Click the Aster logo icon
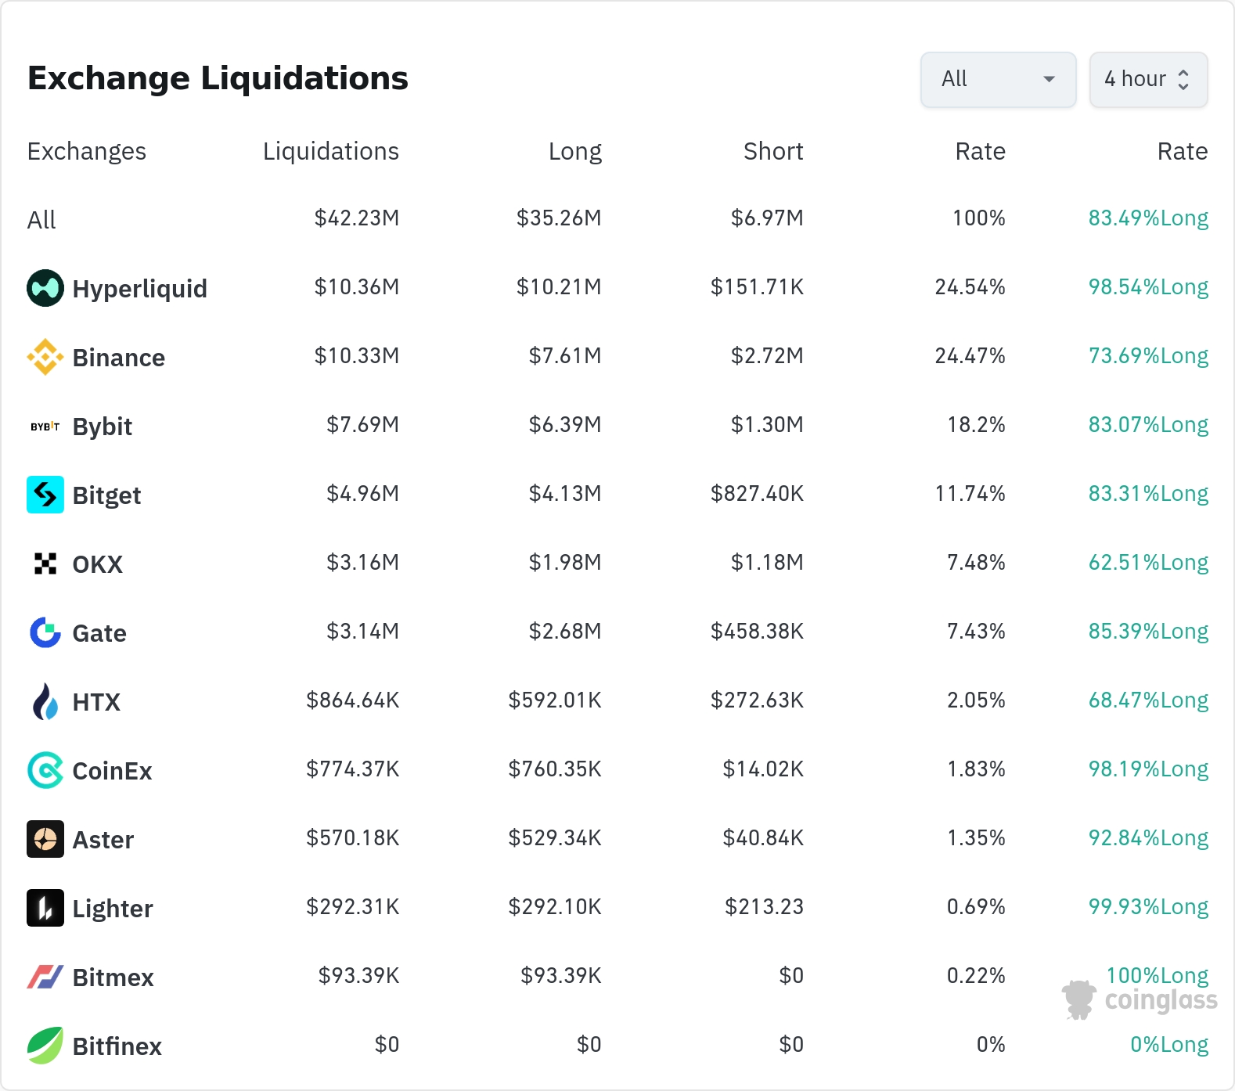This screenshot has width=1235, height=1091. point(45,839)
